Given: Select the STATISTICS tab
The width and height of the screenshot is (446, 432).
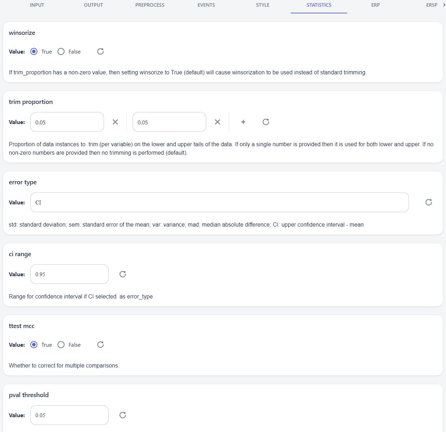Looking at the screenshot, I should click(319, 5).
